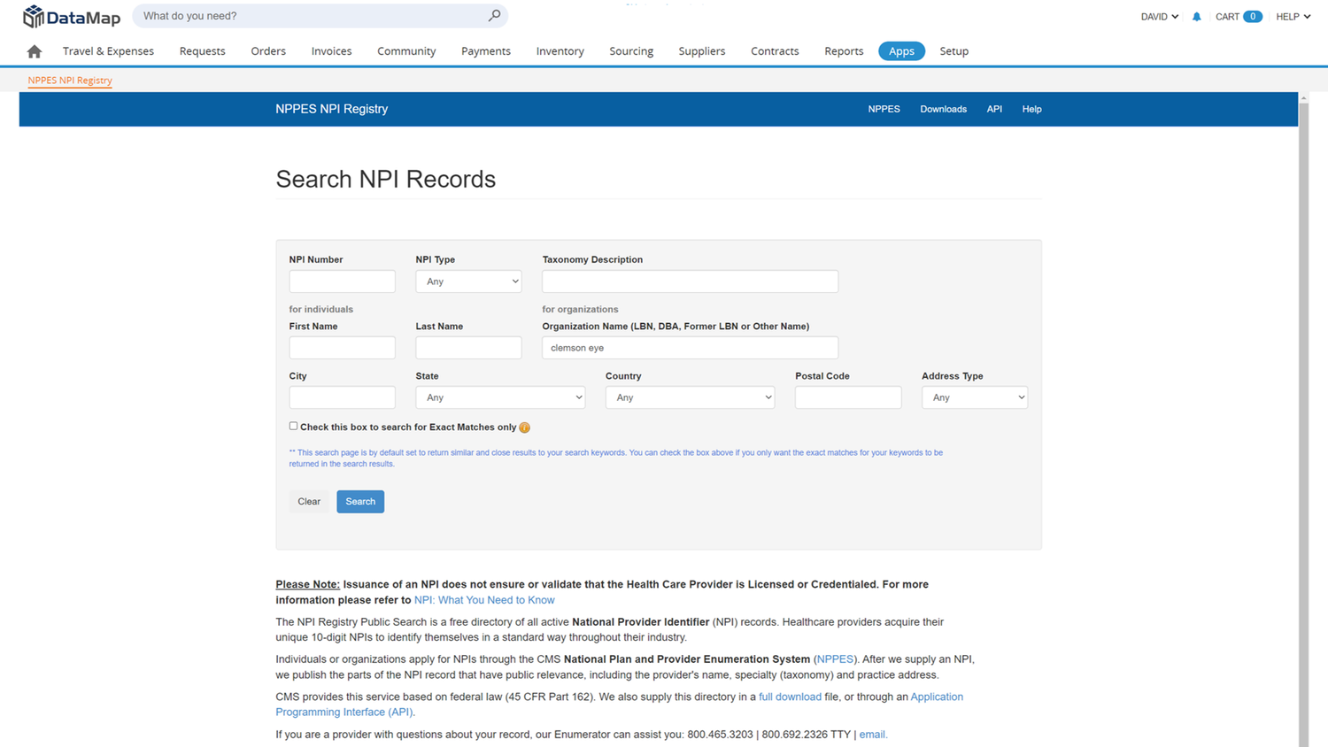Switch to the Suppliers tab
The height and width of the screenshot is (747, 1328).
[x=701, y=50]
